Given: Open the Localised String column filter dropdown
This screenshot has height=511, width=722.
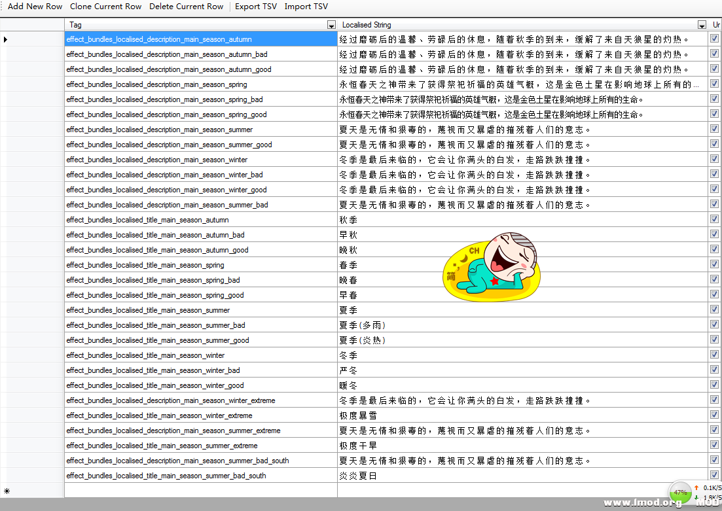Looking at the screenshot, I should point(702,25).
